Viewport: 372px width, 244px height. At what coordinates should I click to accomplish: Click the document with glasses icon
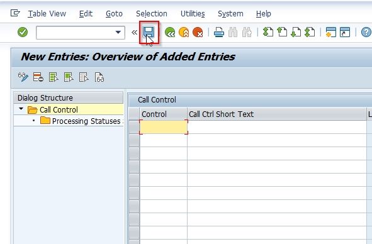click(x=99, y=77)
